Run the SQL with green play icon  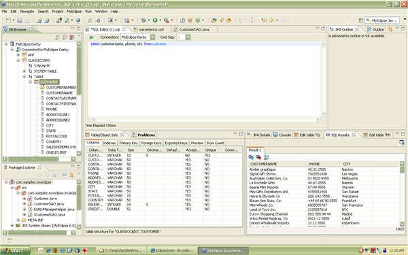[x=92, y=37]
